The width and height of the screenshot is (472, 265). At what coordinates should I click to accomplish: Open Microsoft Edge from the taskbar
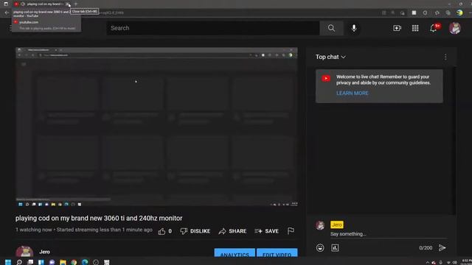click(x=85, y=262)
